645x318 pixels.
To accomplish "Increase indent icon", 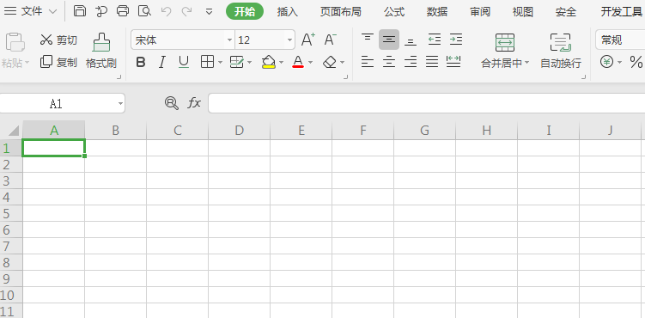I will click(456, 40).
